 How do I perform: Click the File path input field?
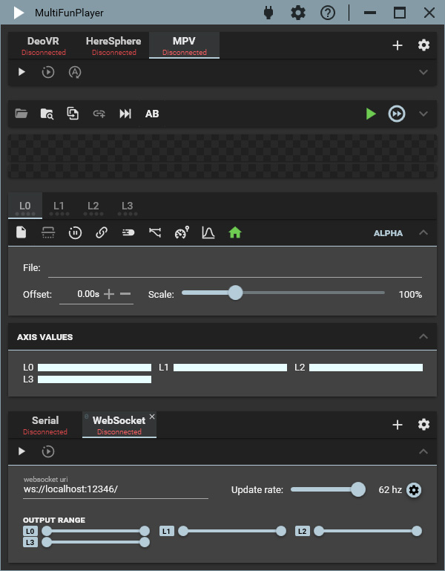(235, 269)
